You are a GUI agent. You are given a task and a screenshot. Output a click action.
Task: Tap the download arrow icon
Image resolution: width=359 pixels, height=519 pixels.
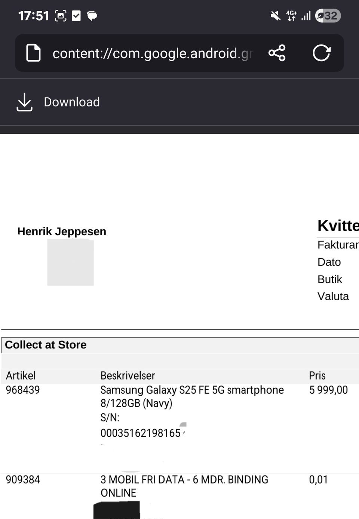[x=24, y=102]
